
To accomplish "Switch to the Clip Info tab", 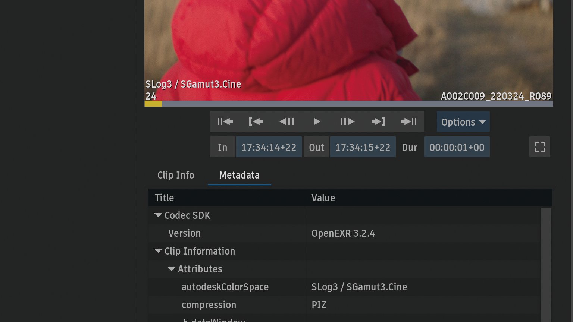I will coord(176,175).
